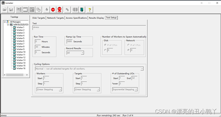Select Worker 3 in topology tree
This screenshot has height=117, width=221.
click(20, 33)
